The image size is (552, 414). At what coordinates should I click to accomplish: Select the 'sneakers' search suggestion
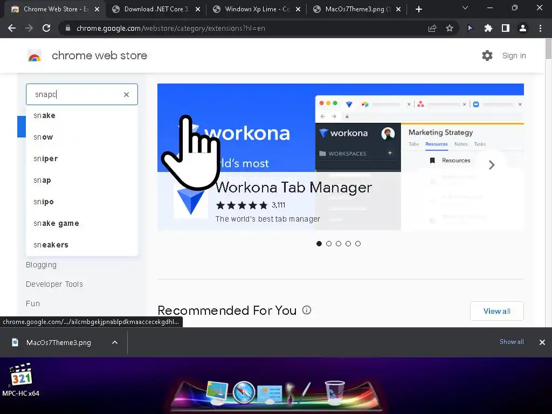click(82, 245)
